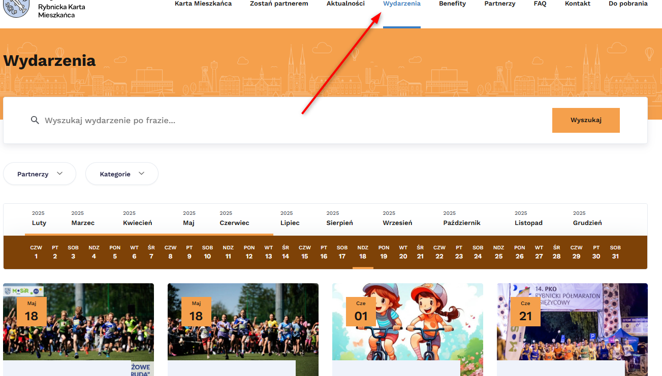
Task: Pick day PT 23 in calendar strip
Action: (459, 252)
